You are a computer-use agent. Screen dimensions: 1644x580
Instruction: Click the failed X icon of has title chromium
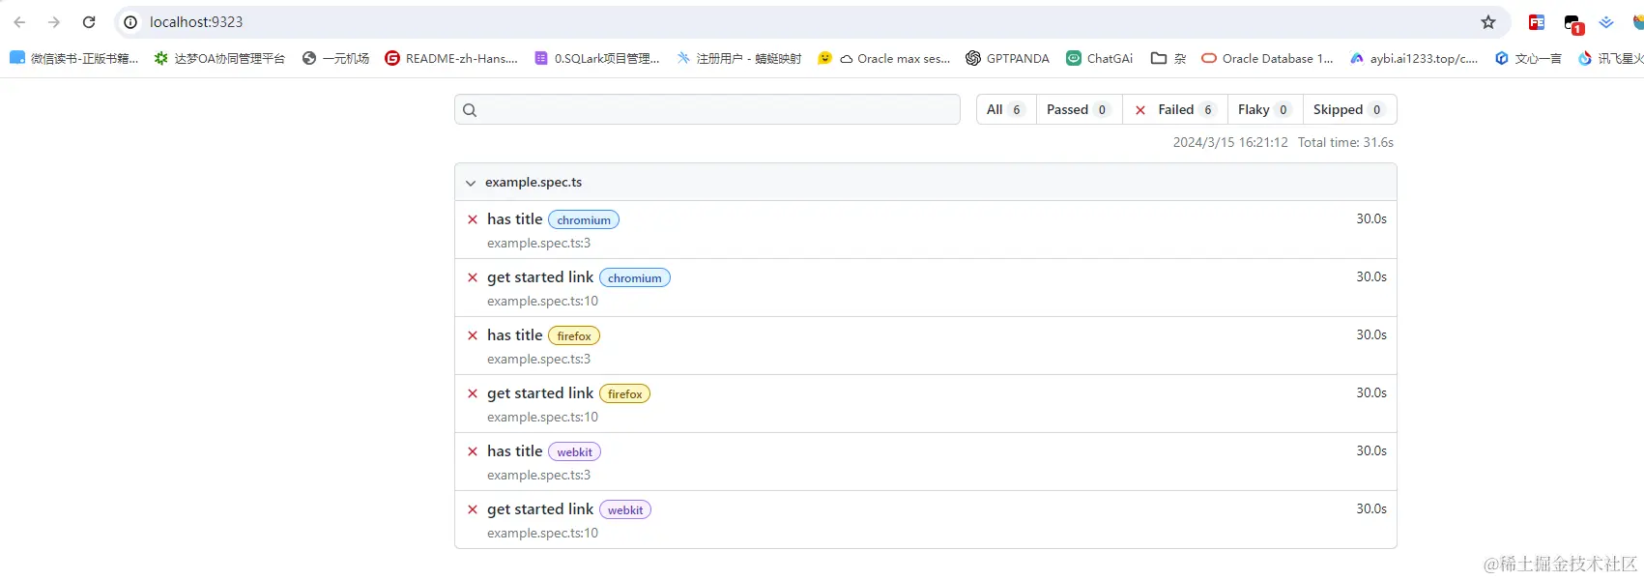coord(473,219)
